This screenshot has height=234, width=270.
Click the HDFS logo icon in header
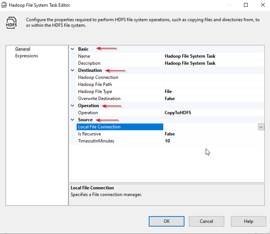(x=12, y=22)
